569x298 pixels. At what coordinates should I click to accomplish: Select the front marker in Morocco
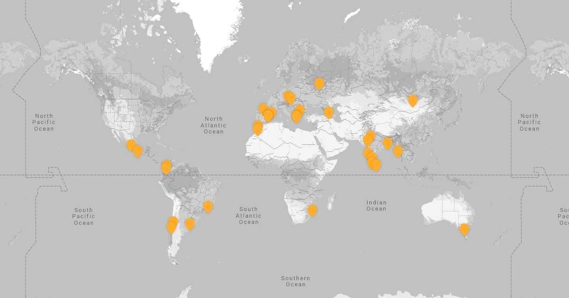pos(257,129)
